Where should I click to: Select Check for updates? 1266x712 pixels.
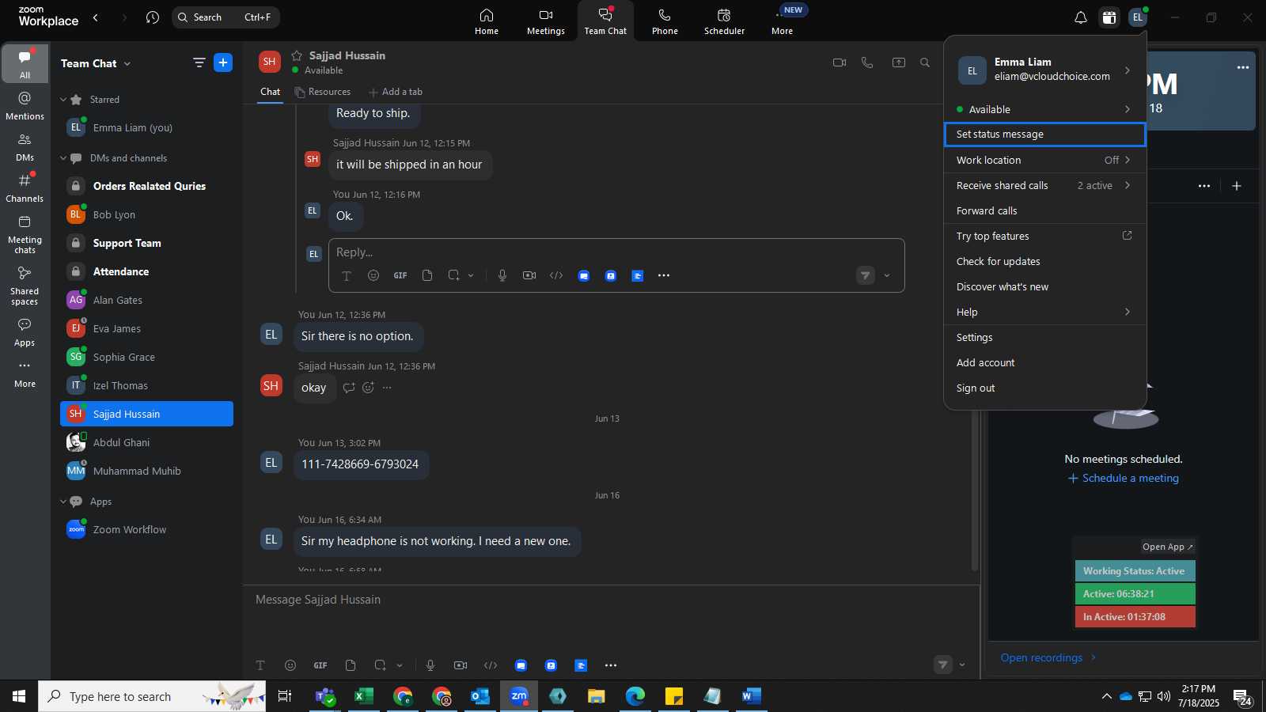[x=1044, y=261]
